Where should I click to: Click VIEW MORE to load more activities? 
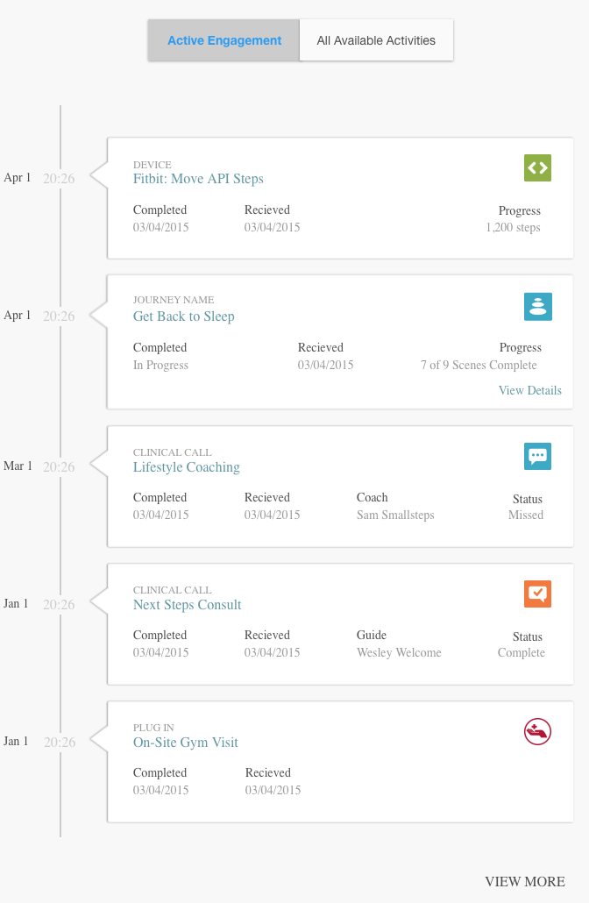point(524,882)
